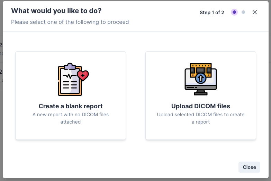Image resolution: width=271 pixels, height=181 pixels.
Task: Click the heartbeat line on the clipboard
Action: (x=70, y=76)
